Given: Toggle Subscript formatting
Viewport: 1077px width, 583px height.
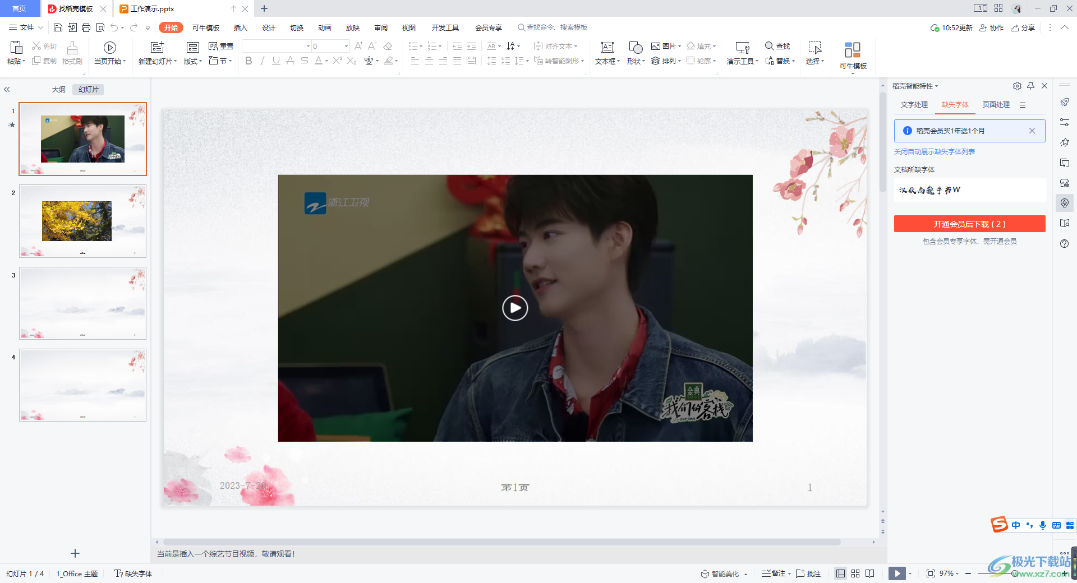Looking at the screenshot, I should click(x=352, y=61).
